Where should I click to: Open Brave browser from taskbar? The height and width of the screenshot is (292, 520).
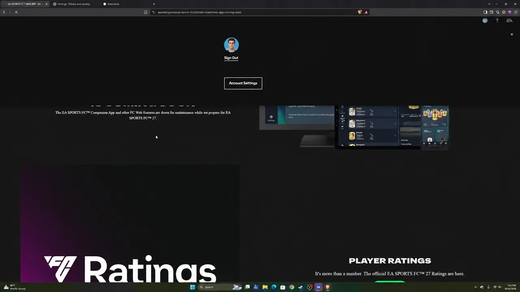(x=327, y=287)
